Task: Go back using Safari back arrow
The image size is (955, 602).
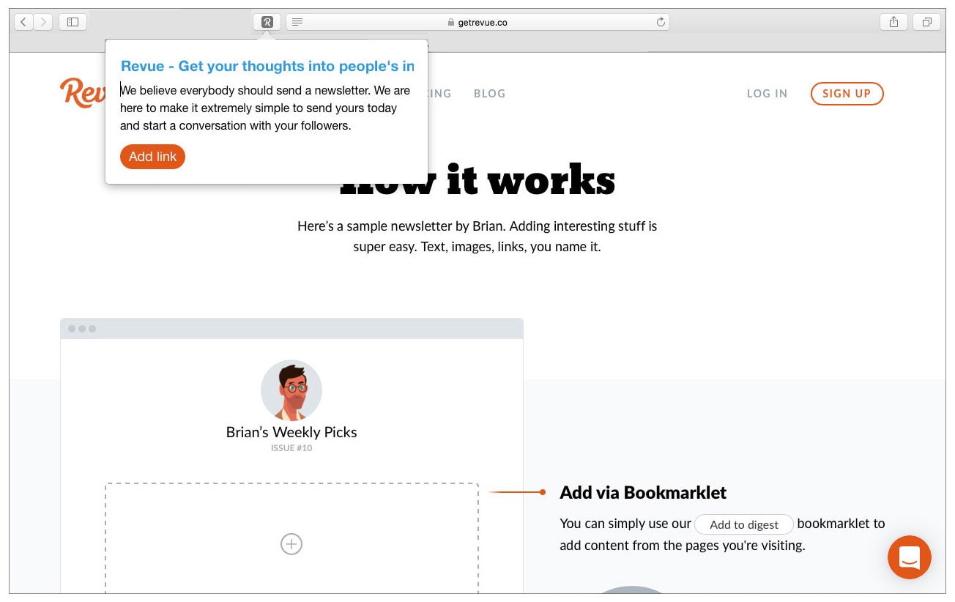Action: 23,22
